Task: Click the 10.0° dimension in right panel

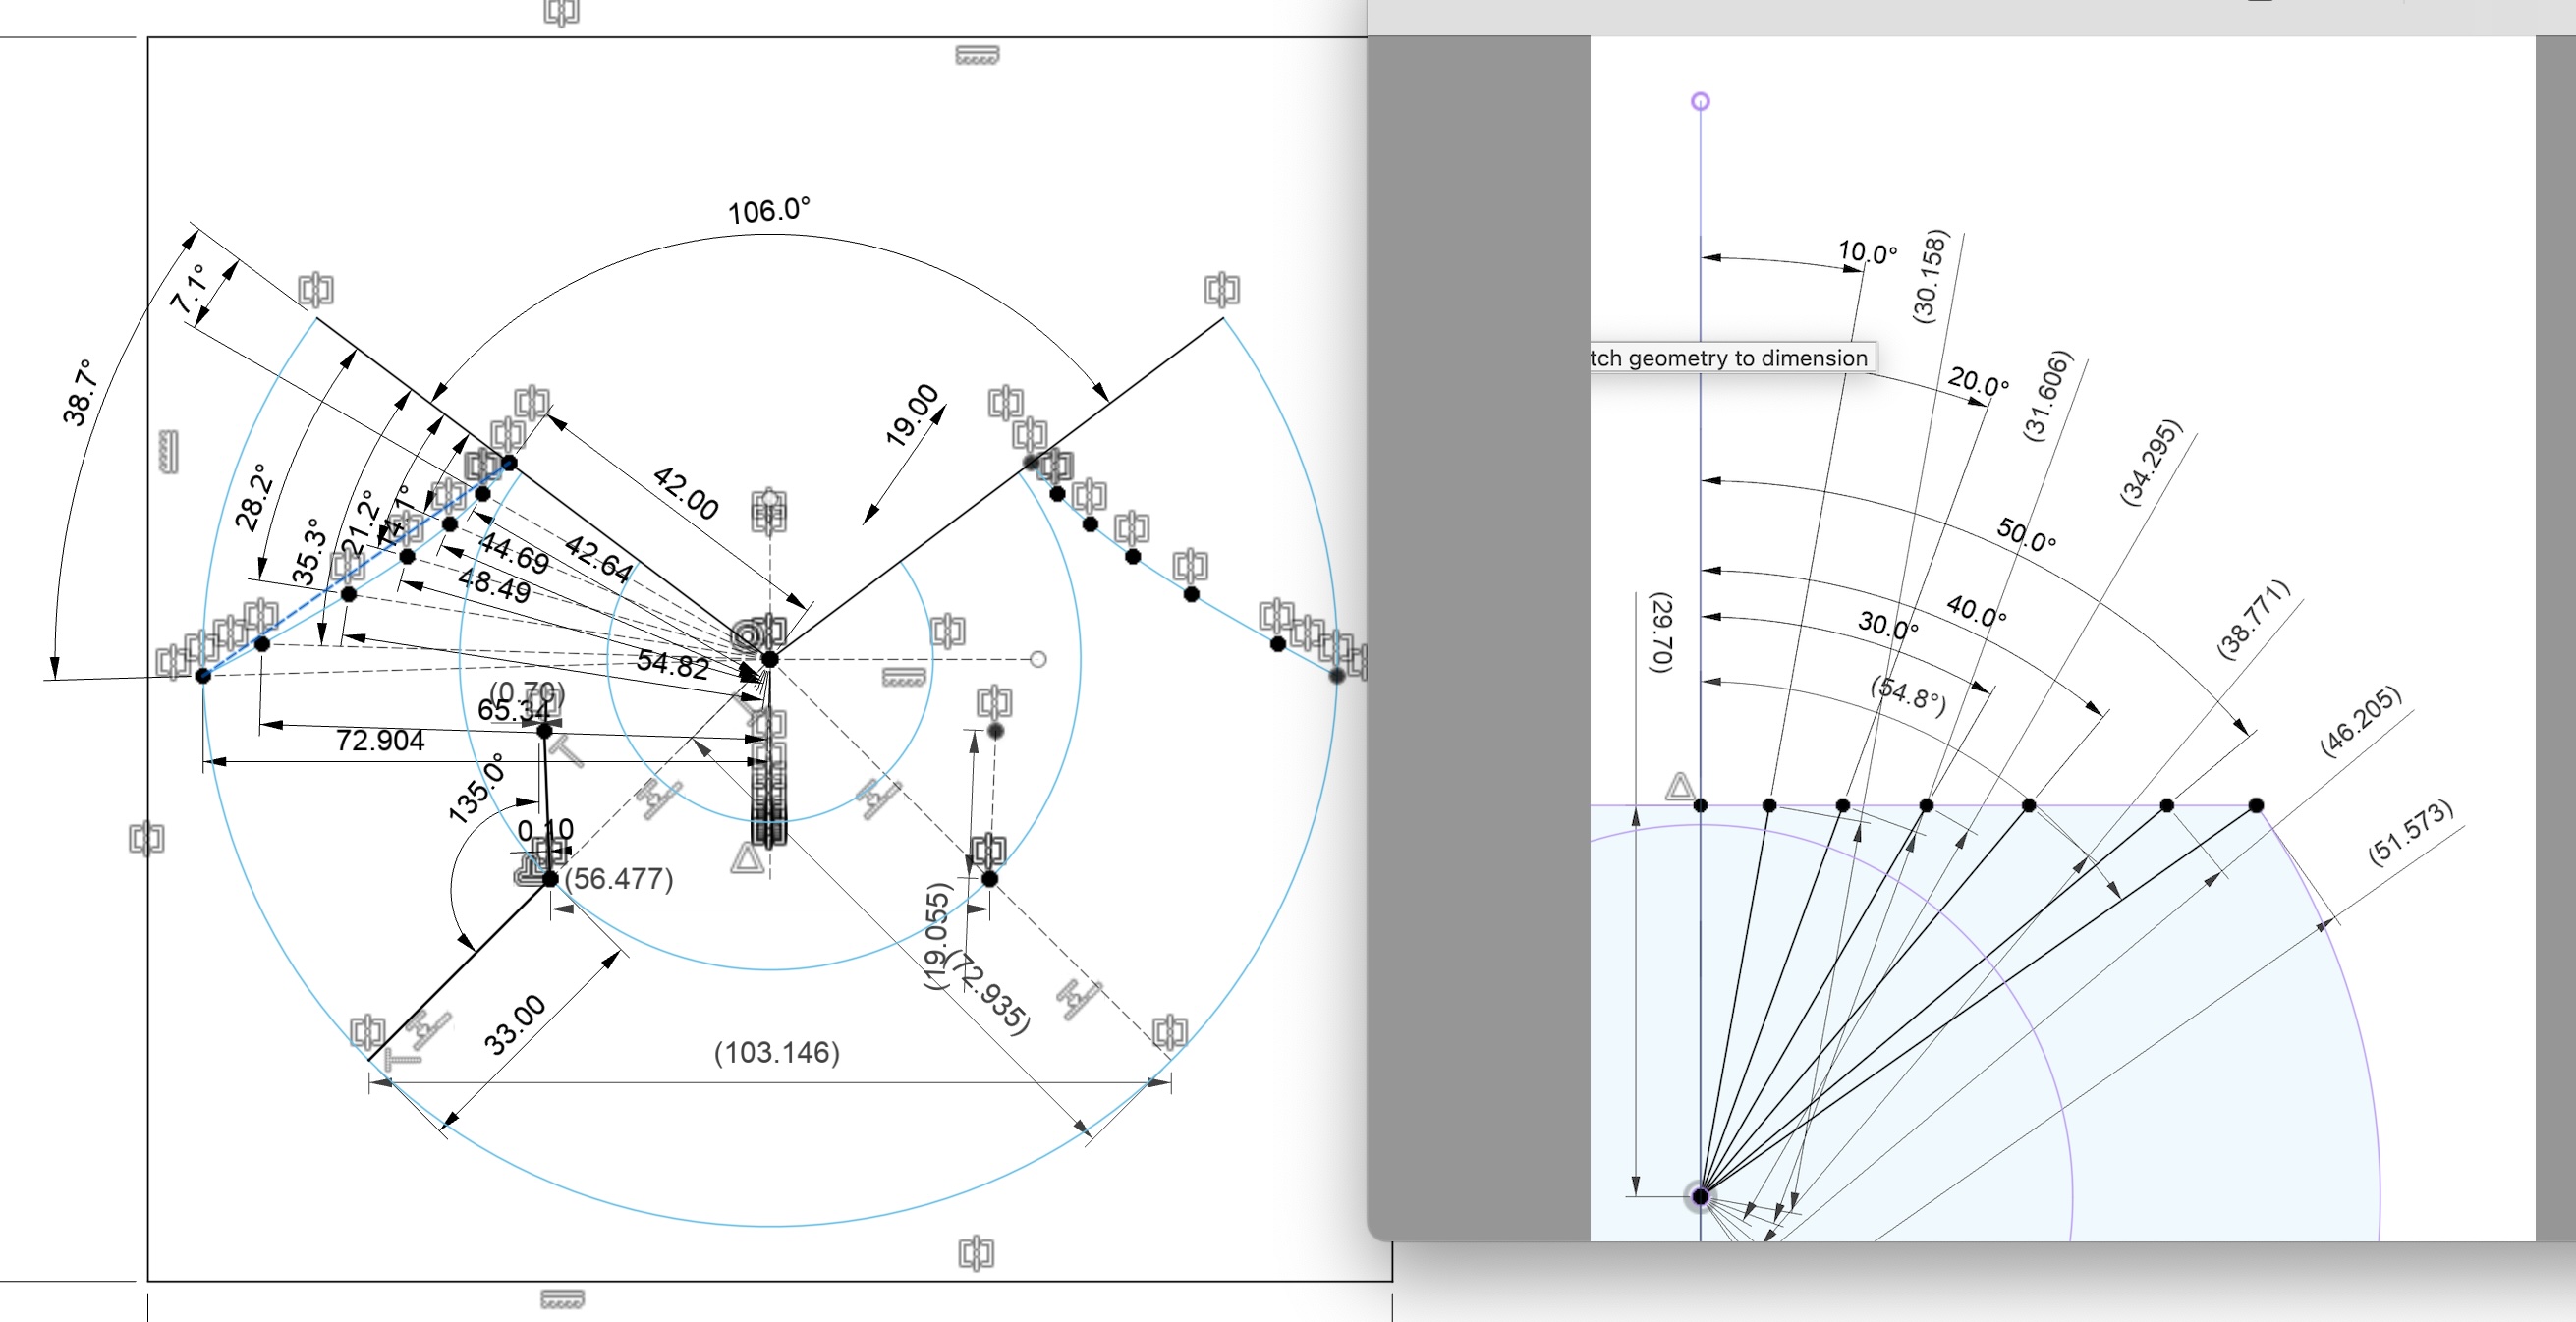Action: coord(1866,252)
